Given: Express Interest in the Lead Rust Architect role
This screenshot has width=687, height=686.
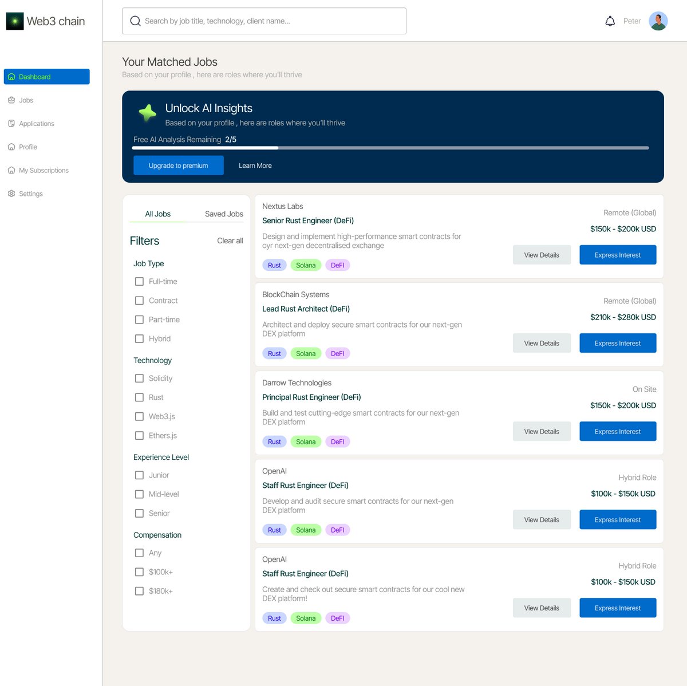Looking at the screenshot, I should click(618, 342).
